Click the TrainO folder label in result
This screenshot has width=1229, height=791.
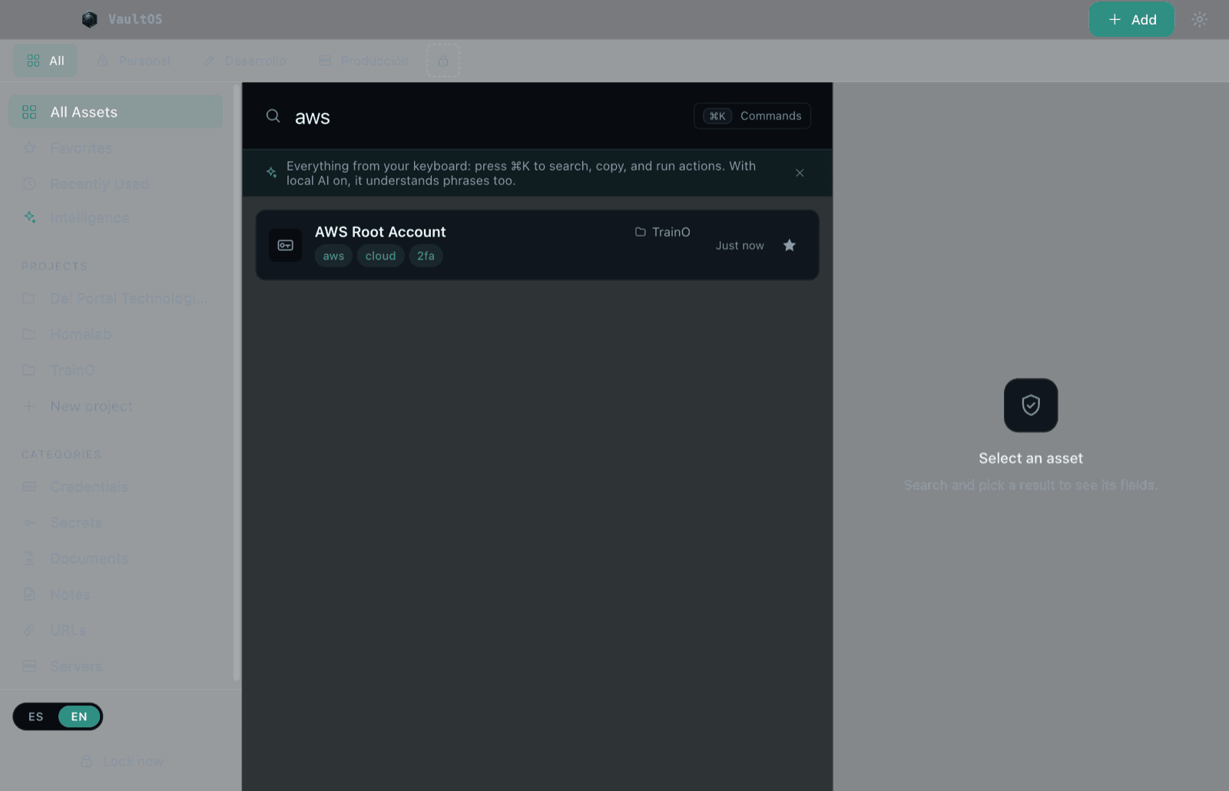[662, 232]
